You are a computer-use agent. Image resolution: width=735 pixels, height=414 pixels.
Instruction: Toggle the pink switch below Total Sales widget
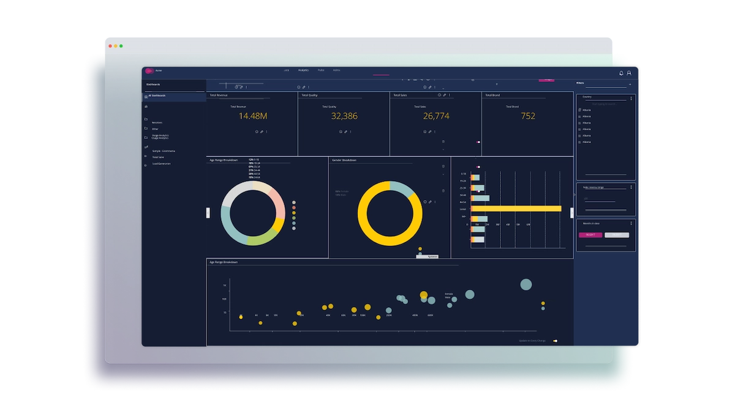click(x=478, y=142)
